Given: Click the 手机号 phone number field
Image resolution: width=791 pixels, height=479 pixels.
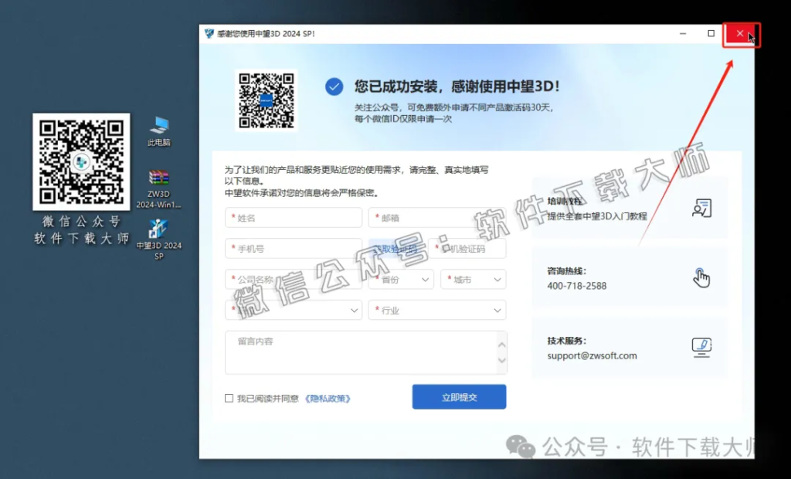Looking at the screenshot, I should [294, 248].
